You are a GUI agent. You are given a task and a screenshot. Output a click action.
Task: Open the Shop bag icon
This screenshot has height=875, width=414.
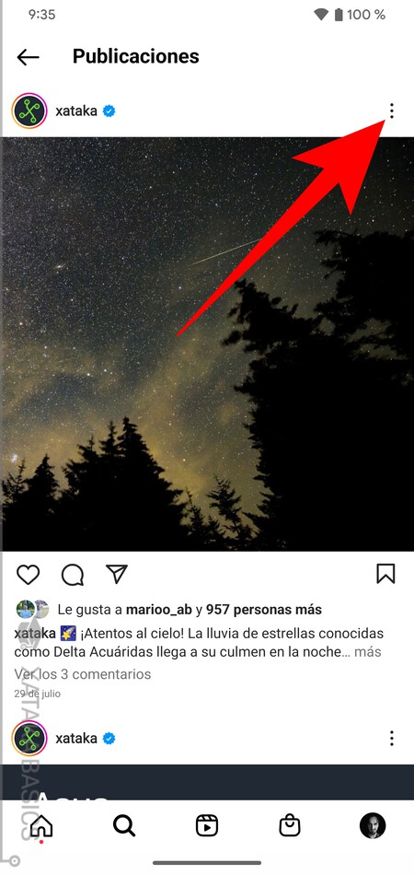tap(290, 825)
